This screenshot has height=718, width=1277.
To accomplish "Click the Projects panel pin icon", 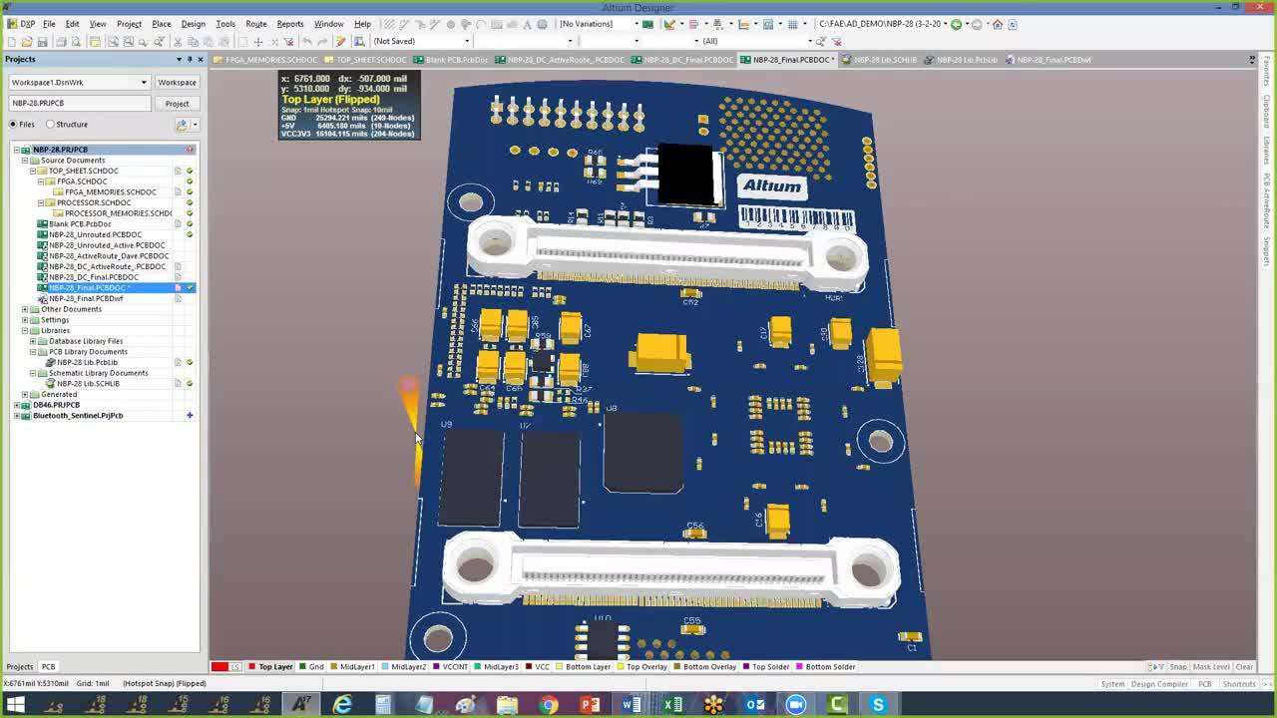I will click(x=190, y=60).
